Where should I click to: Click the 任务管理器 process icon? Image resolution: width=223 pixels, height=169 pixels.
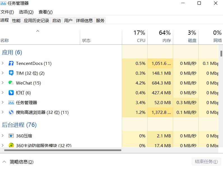(11, 103)
